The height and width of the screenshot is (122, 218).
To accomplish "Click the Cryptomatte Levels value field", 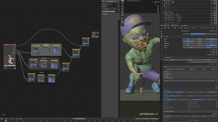I will 204,62.
